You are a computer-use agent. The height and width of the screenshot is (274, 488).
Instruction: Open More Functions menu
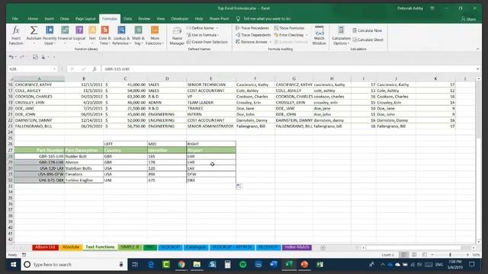coord(155,35)
